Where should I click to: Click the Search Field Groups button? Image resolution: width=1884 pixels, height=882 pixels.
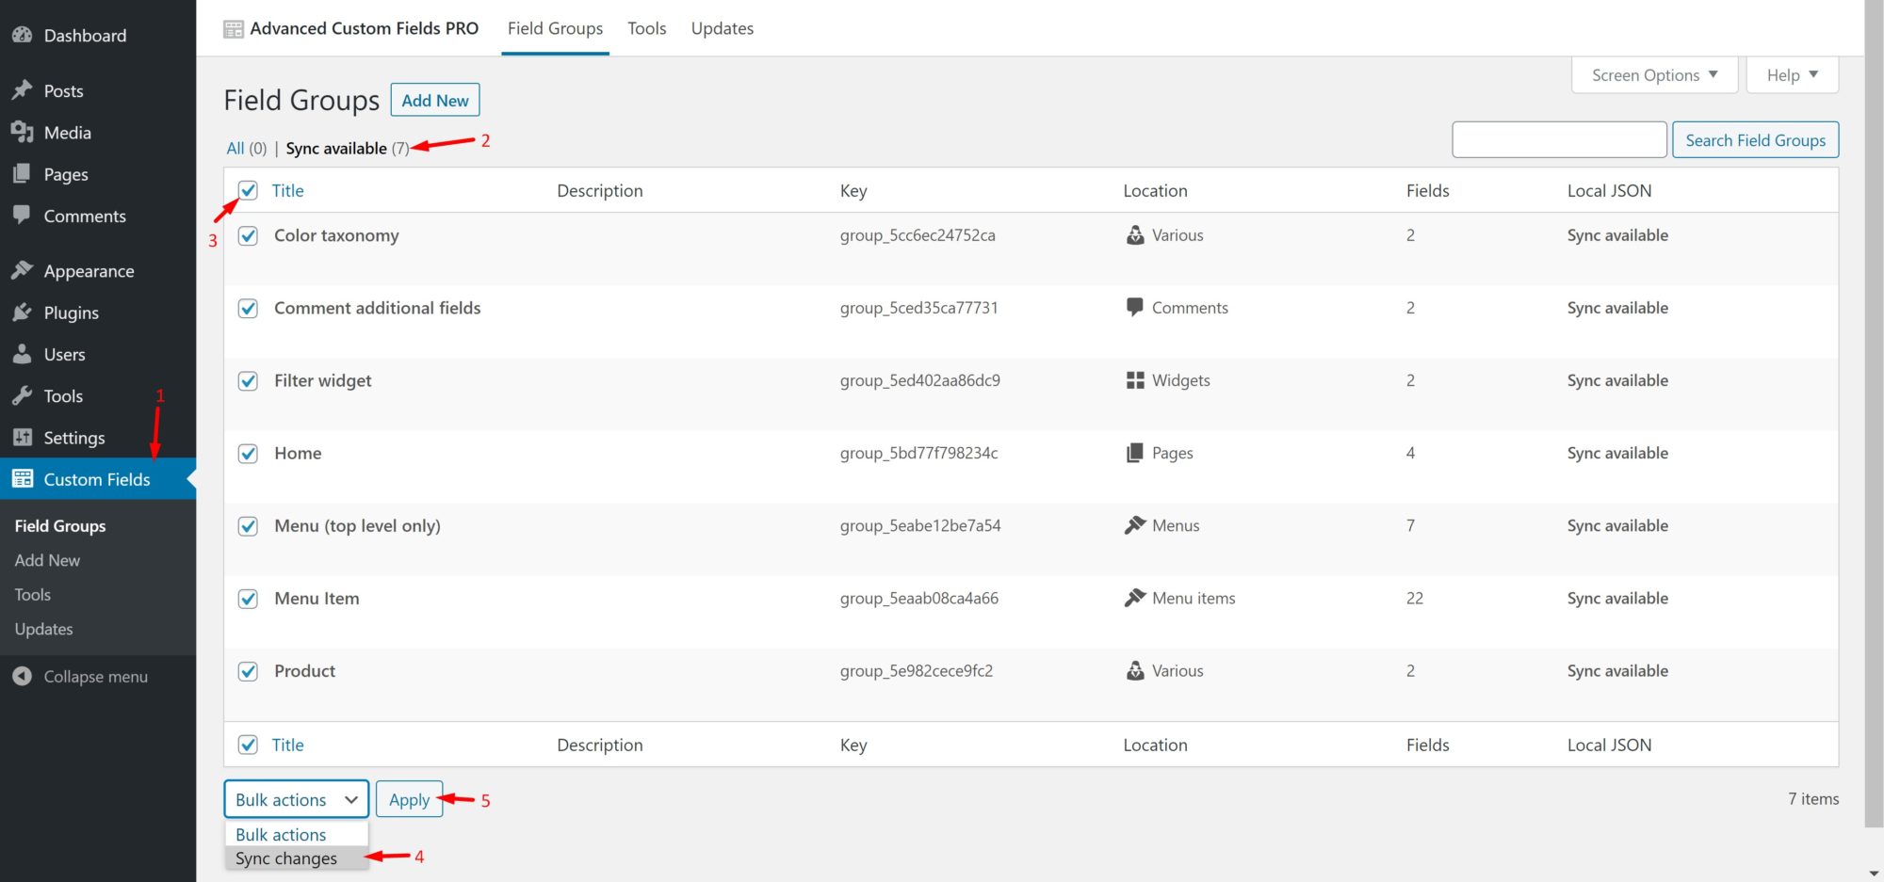point(1755,139)
